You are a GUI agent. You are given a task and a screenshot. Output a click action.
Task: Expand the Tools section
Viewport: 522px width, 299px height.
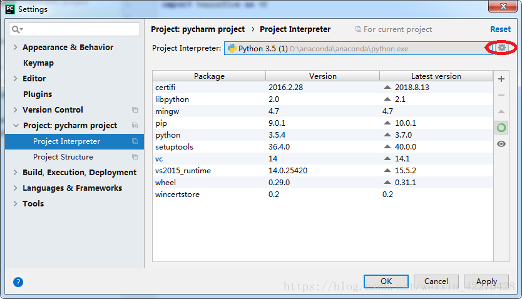point(15,203)
